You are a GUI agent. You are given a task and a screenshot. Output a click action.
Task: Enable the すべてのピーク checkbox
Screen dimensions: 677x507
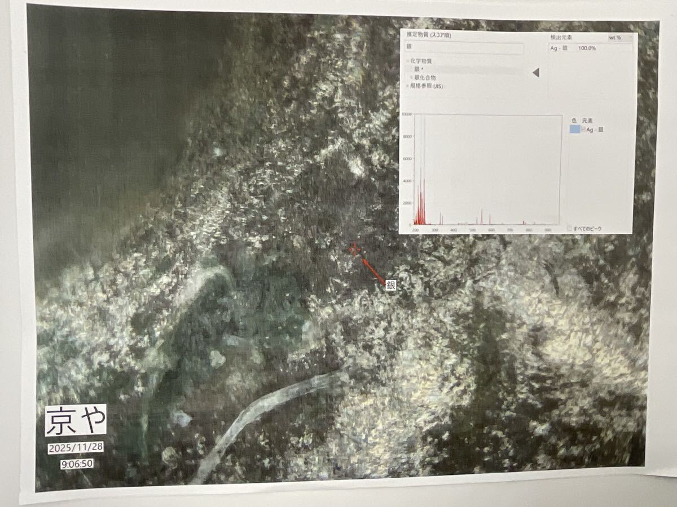coord(570,228)
